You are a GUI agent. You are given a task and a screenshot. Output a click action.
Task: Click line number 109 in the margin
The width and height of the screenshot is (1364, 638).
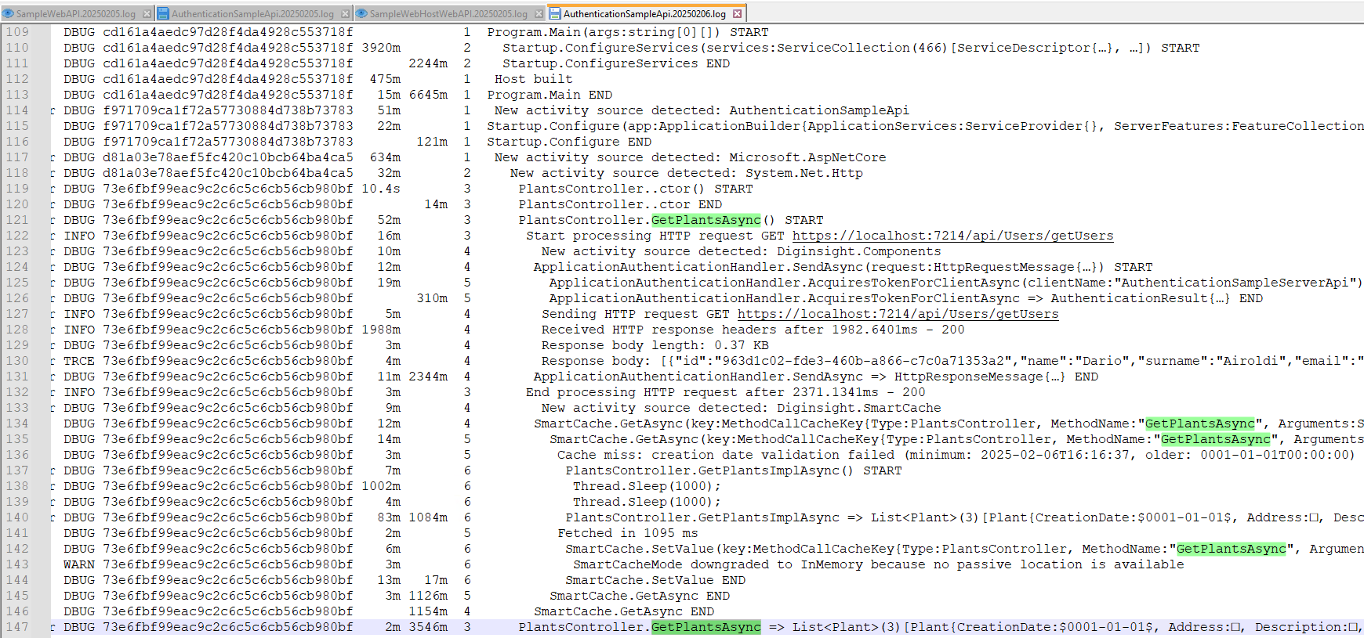coord(17,32)
